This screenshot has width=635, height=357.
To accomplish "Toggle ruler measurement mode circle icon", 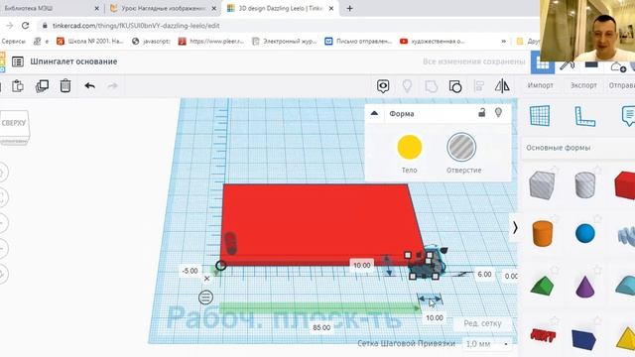I will pyautogui.click(x=205, y=297).
